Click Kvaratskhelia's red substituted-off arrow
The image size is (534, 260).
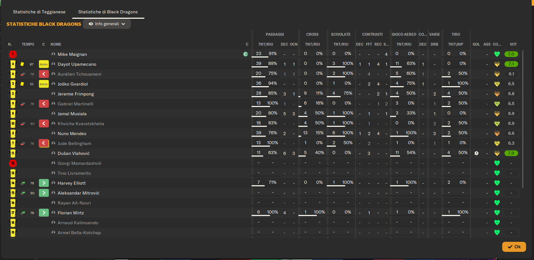tap(44, 124)
